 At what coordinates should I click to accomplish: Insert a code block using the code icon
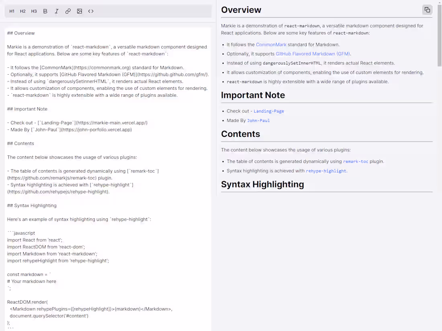(91, 11)
